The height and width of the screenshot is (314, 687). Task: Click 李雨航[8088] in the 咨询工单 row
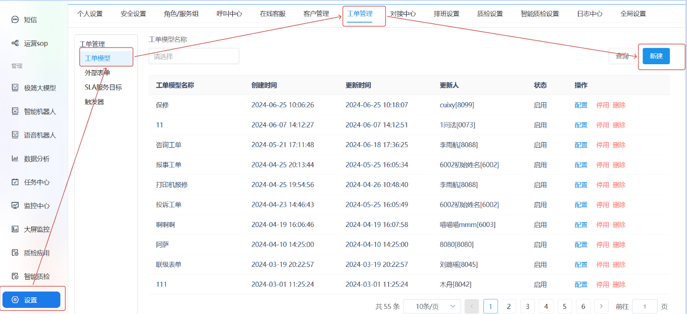coord(459,145)
